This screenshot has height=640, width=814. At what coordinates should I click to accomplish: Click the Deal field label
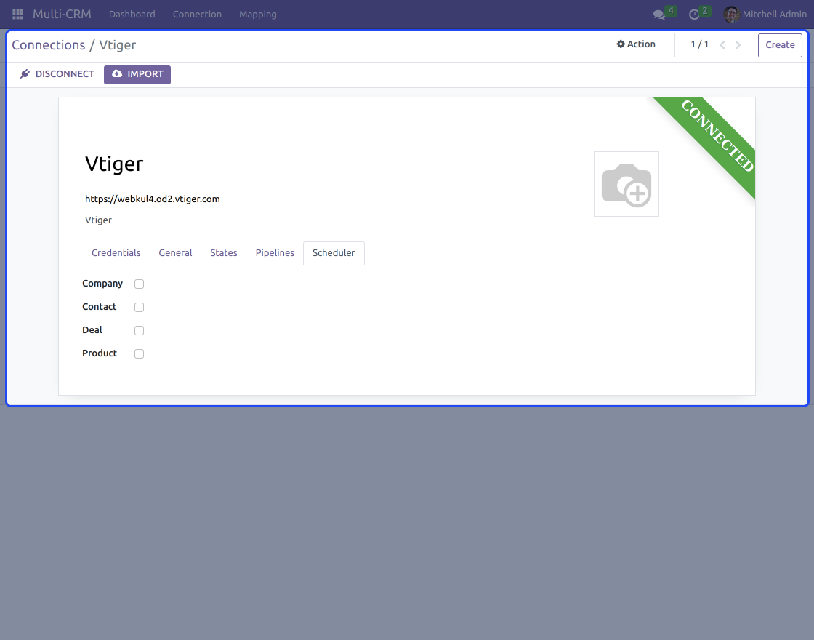92,330
